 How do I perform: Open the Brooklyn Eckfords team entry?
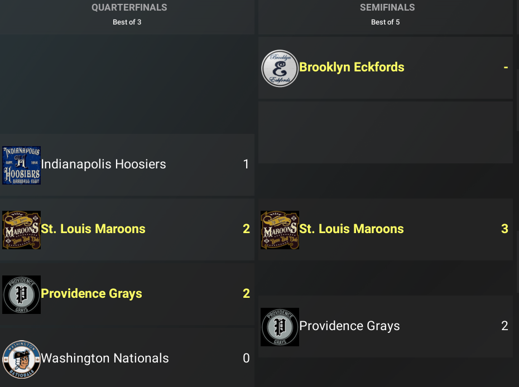click(x=352, y=67)
